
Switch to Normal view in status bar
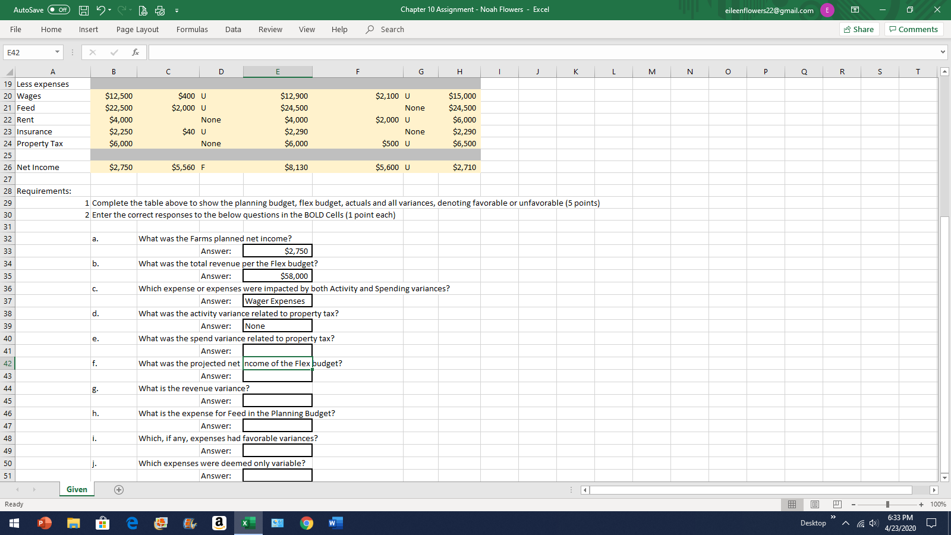[x=792, y=504]
